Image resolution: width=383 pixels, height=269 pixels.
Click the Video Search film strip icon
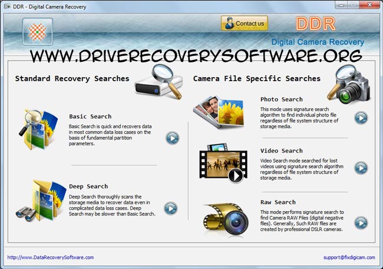click(x=223, y=163)
